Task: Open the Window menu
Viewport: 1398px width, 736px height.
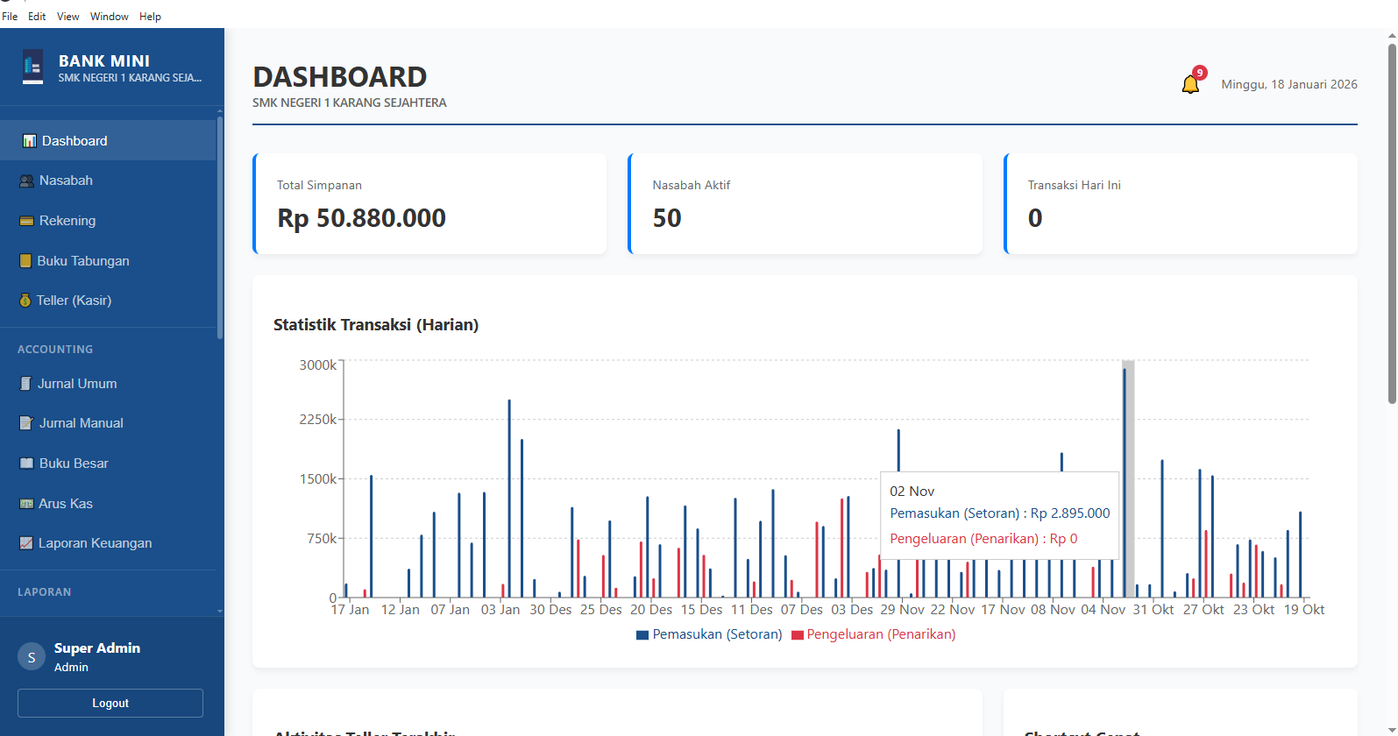Action: click(x=109, y=17)
